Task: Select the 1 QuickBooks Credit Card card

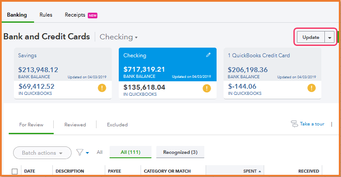Action: click(x=272, y=73)
